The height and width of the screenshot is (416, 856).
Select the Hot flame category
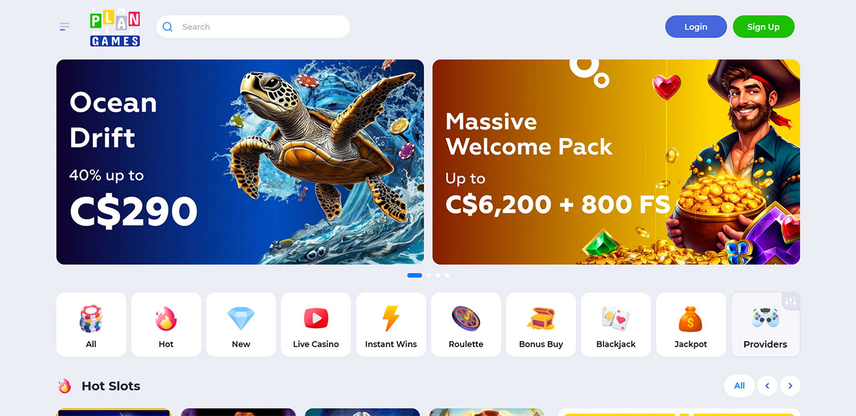point(166,324)
